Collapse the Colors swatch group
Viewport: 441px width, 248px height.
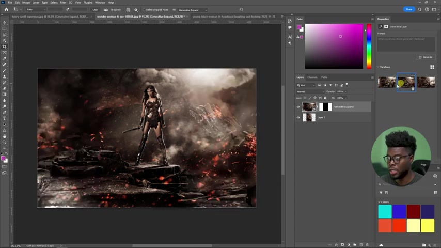click(x=379, y=202)
